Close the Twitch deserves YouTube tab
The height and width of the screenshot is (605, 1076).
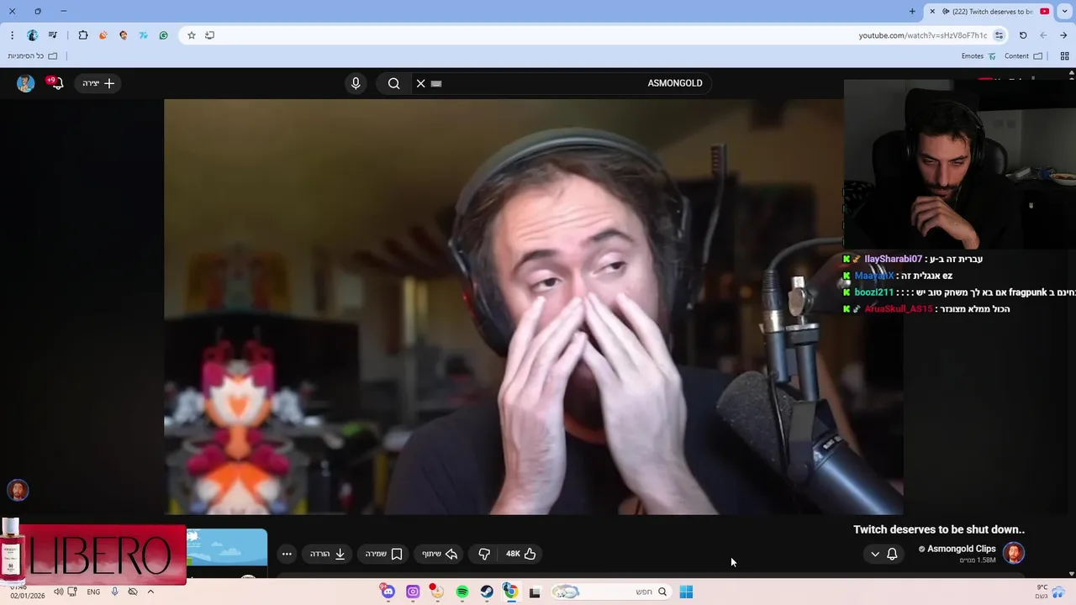coord(932,11)
